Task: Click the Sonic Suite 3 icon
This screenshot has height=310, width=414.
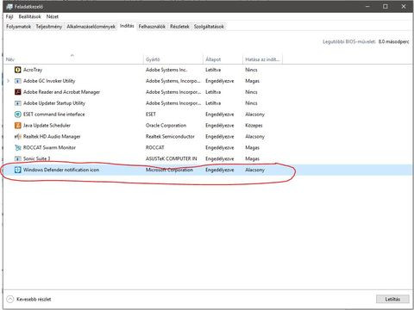Action: tap(18, 158)
